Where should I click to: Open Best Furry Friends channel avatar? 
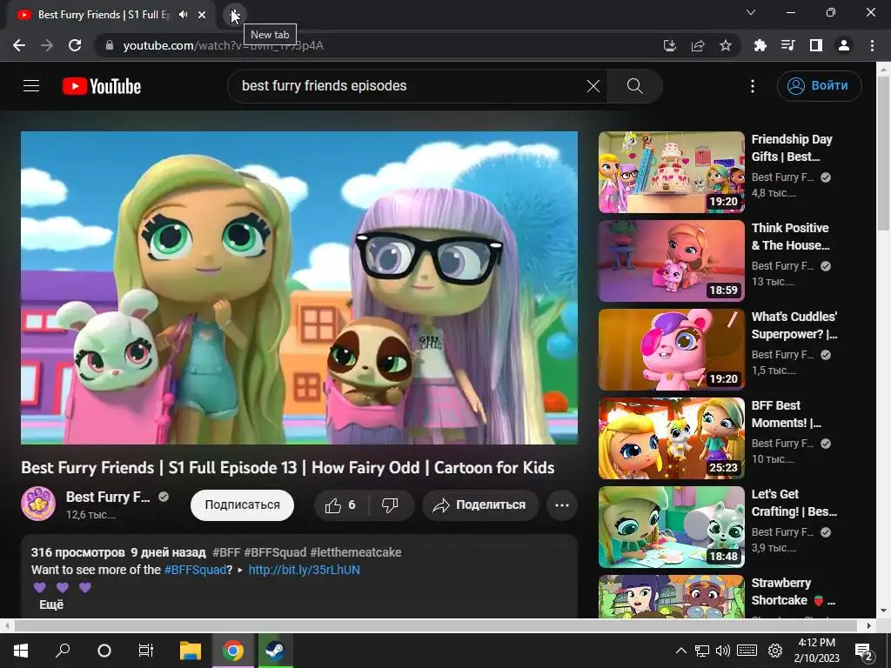point(38,504)
